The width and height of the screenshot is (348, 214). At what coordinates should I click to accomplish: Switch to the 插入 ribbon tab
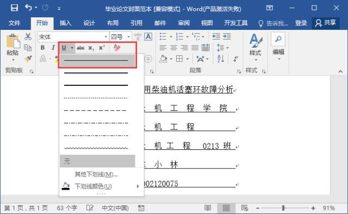pos(65,23)
